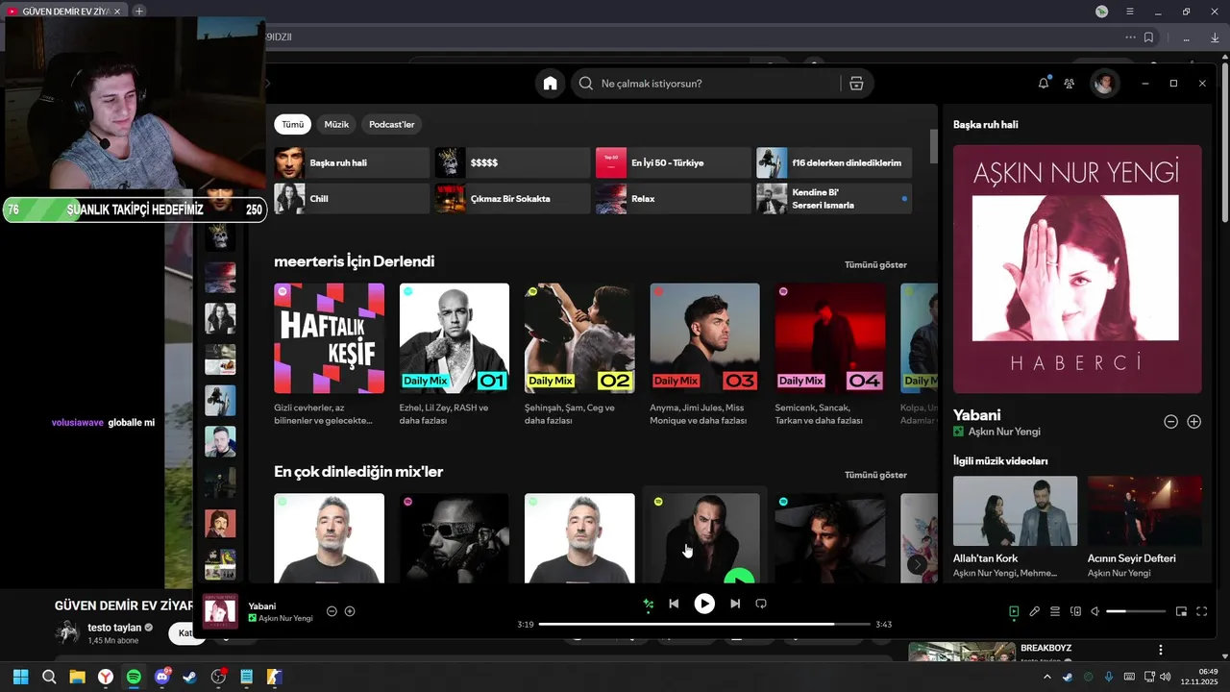Hide song icon in bottom player bar
The width and height of the screenshot is (1230, 692).
(332, 611)
